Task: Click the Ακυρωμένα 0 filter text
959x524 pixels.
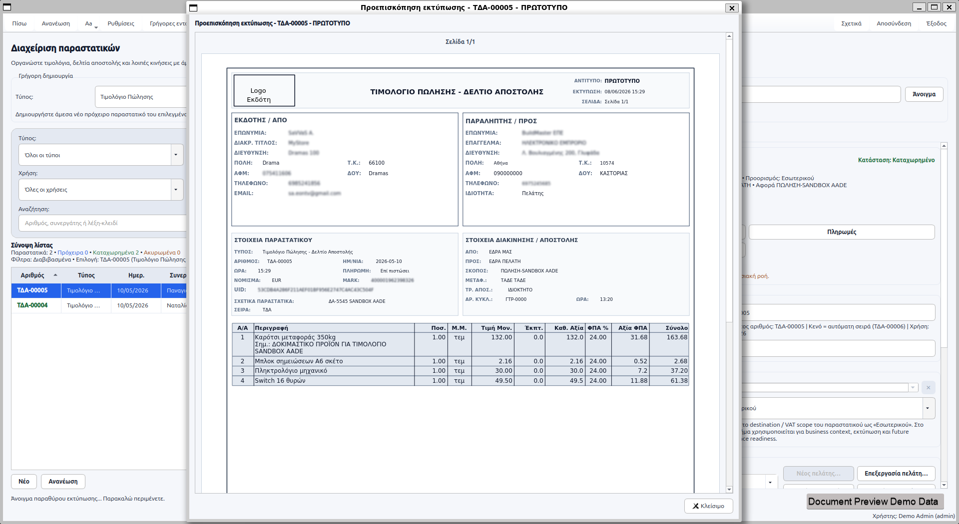Action: pos(162,253)
